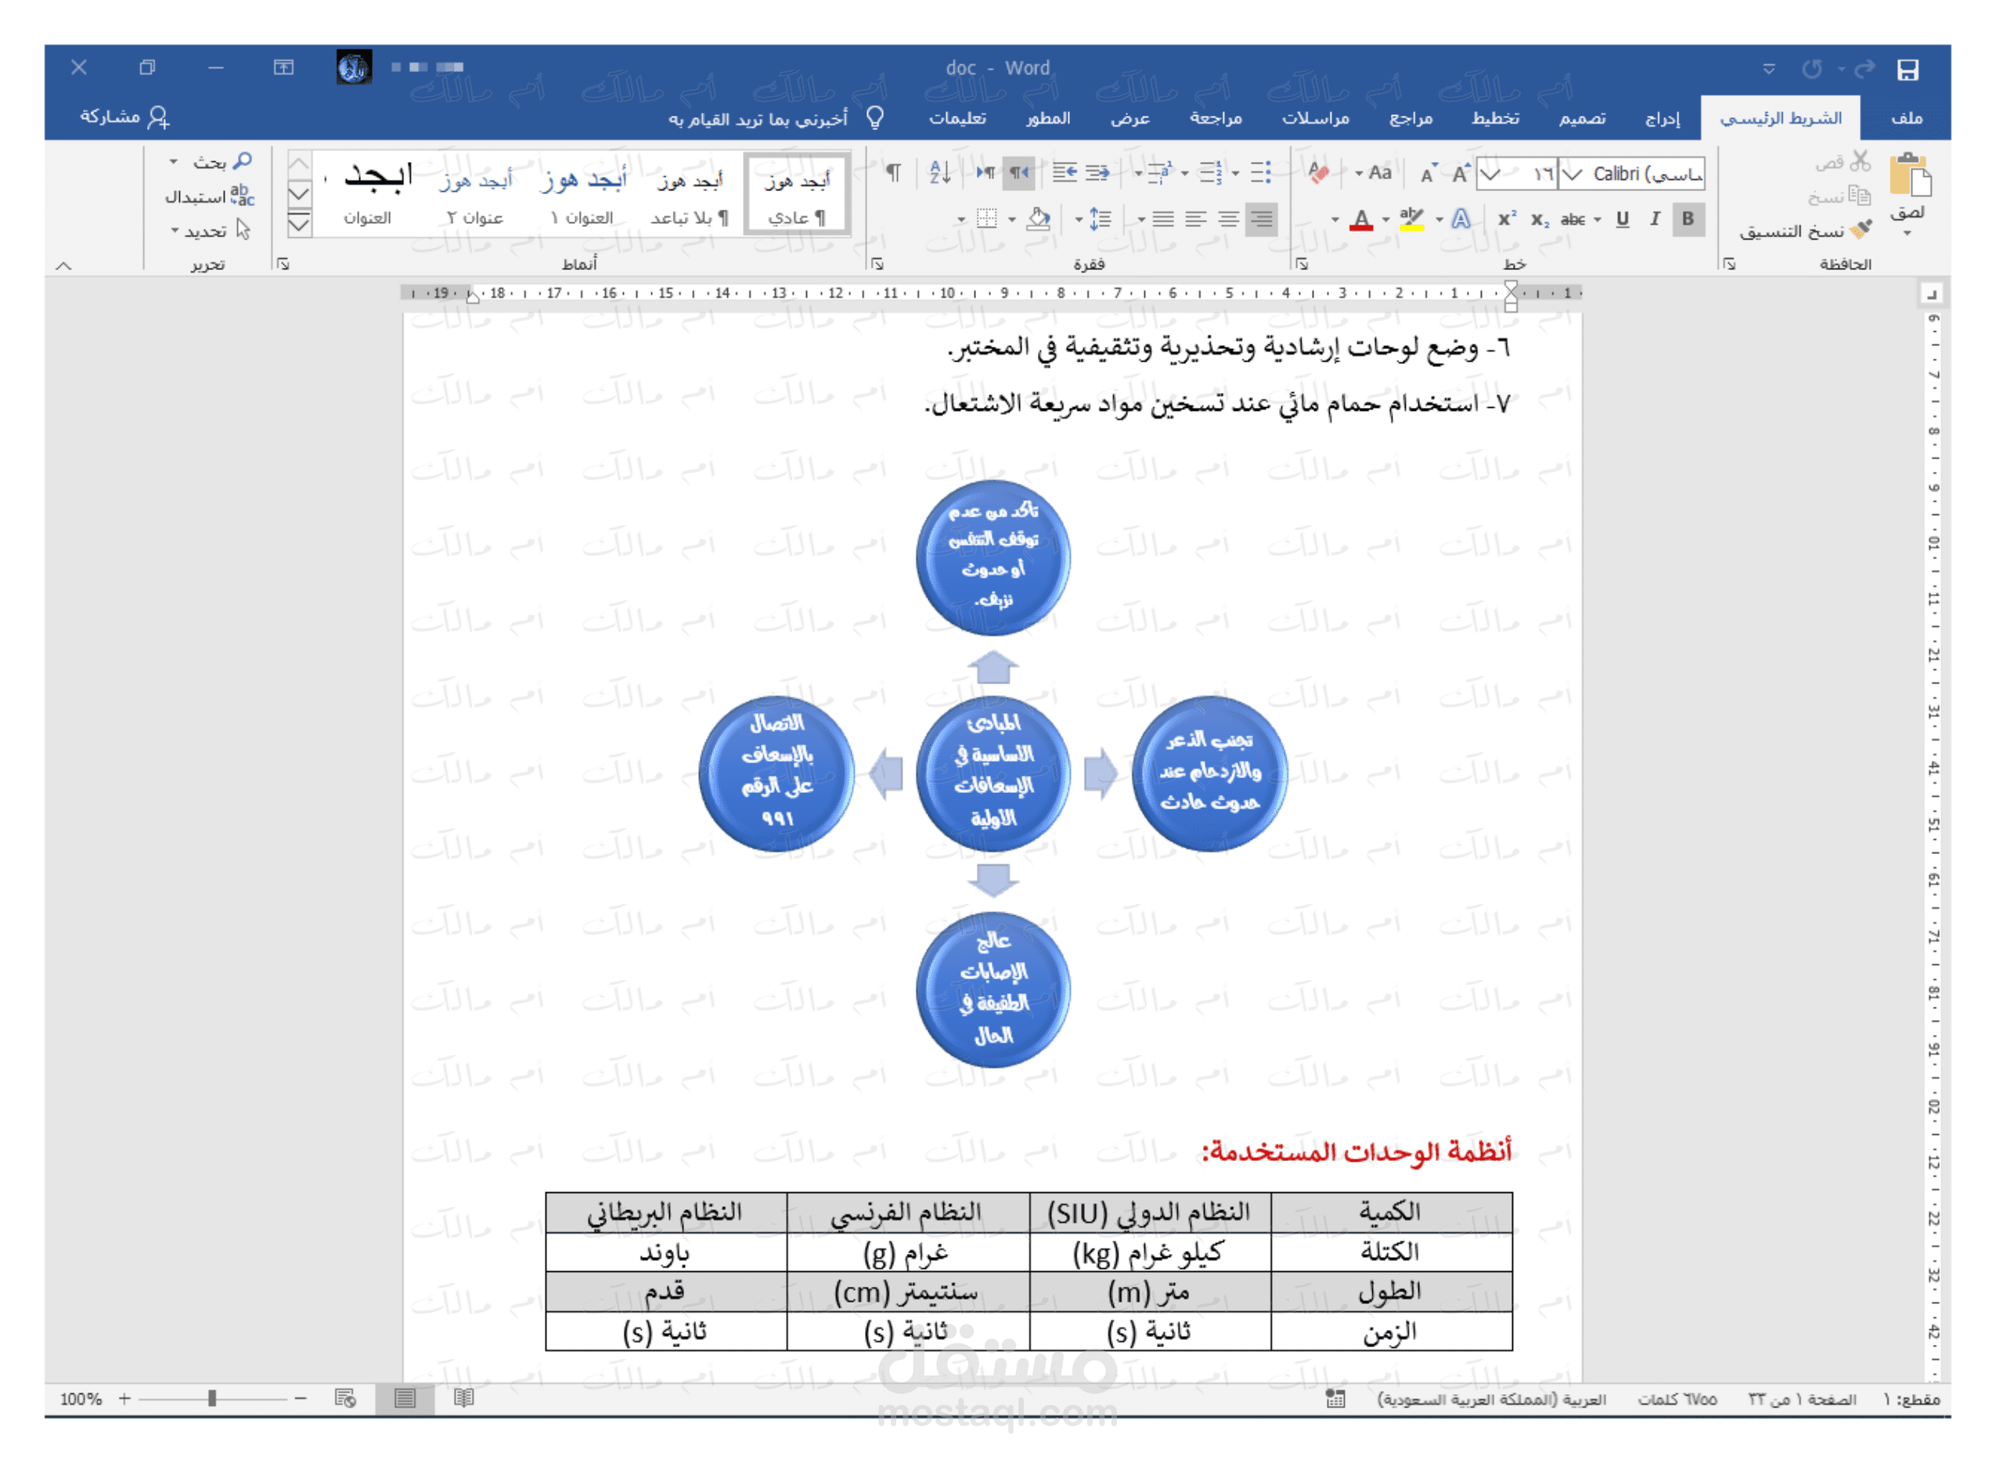Viewport: 1996px width, 1463px height.
Task: Open the Calibri font name dropdown
Action: (x=1571, y=174)
